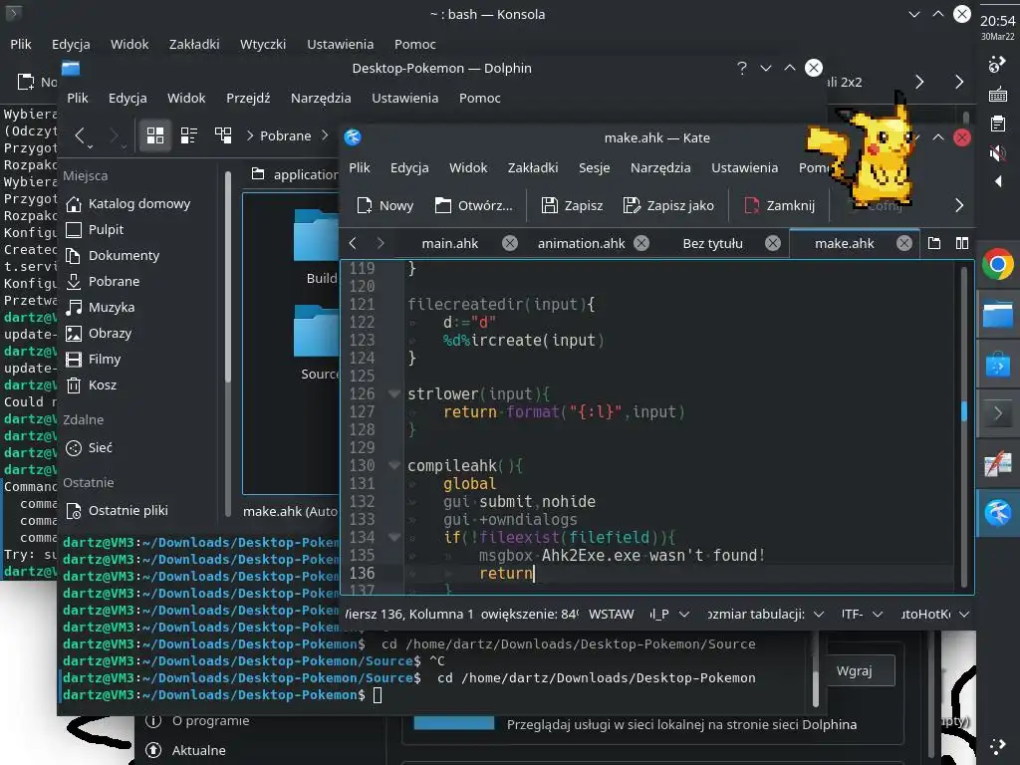Open Pobrane in Dolphin places sidebar
Image resolution: width=1020 pixels, height=765 pixels.
pos(103,282)
